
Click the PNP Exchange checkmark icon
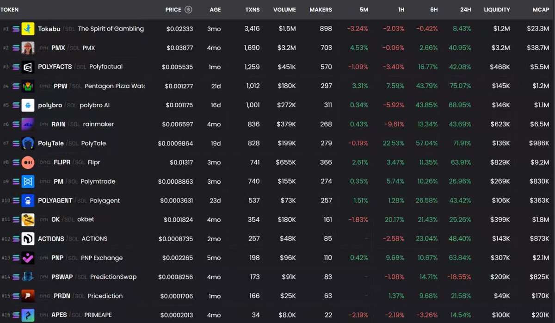click(x=28, y=258)
